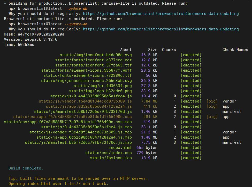Click the [big] flag on app css row
The width and height of the screenshot is (252, 187).
(x=212, y=117)
